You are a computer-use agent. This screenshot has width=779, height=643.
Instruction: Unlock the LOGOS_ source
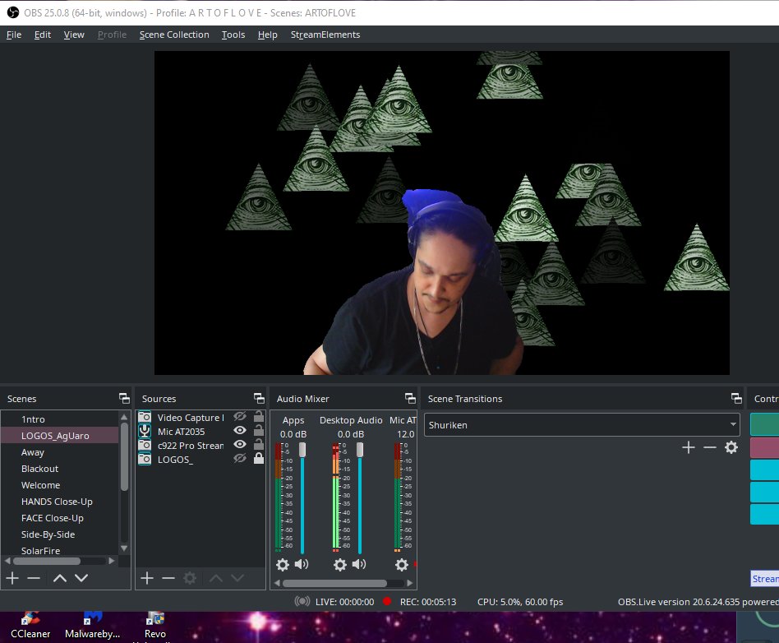click(259, 458)
